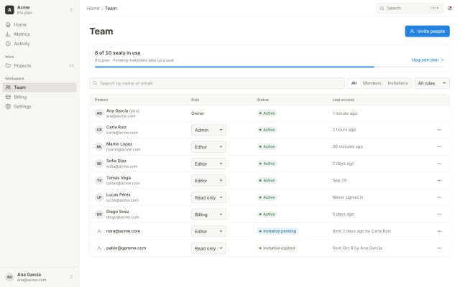Open more options for pablo@gamma.com invitation
This screenshot has height=287, width=460.
[439, 248]
